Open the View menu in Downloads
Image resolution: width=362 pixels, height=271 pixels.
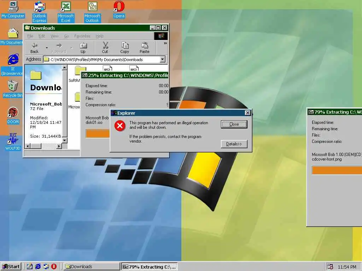(x=54, y=36)
